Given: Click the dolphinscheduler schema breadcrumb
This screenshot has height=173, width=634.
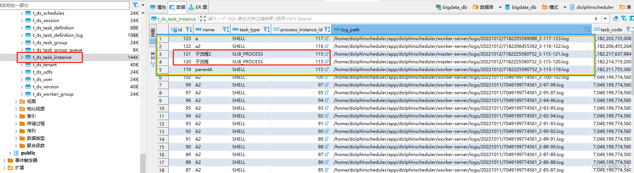Looking at the screenshot, I should pyautogui.click(x=591, y=7).
